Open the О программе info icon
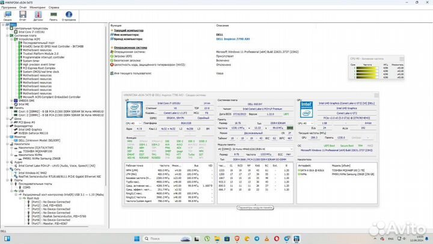This screenshot has height=244, width=433. point(70,15)
